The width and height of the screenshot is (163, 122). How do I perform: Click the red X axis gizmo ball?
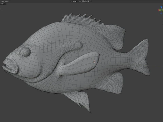158,10
